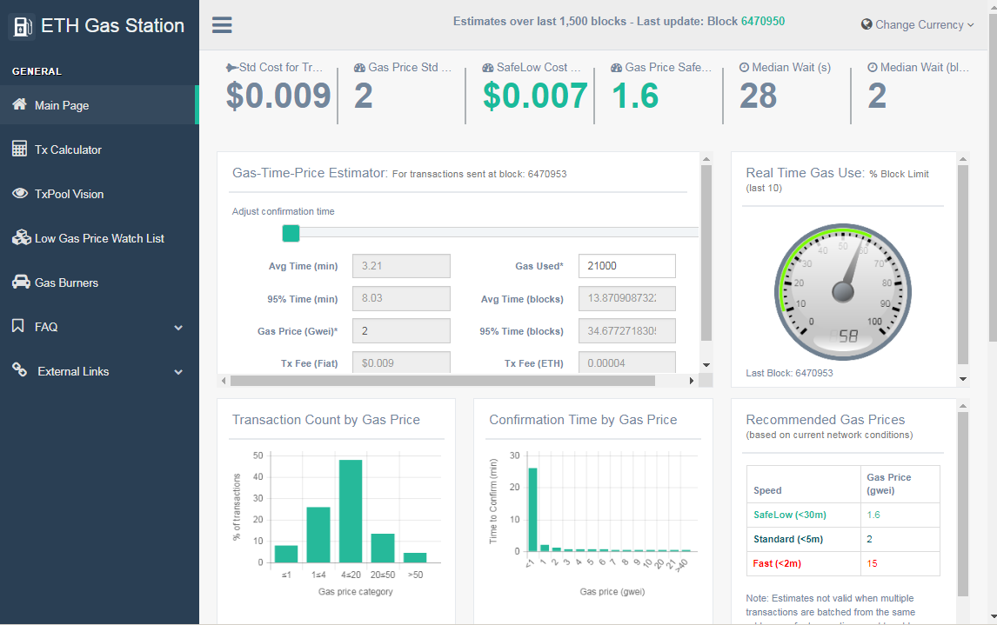
Task: Click estimator panel scroll up arrow
Action: pos(706,159)
